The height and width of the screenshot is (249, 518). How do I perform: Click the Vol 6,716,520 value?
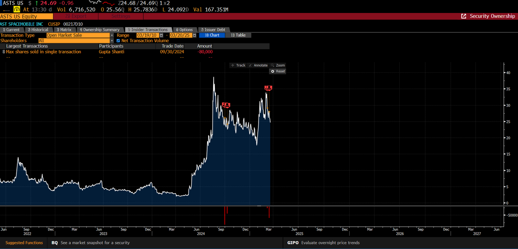click(76, 9)
